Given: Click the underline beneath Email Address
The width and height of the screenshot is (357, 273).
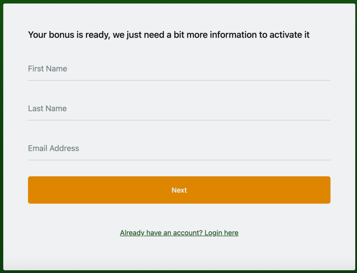Looking at the screenshot, I should [179, 160].
